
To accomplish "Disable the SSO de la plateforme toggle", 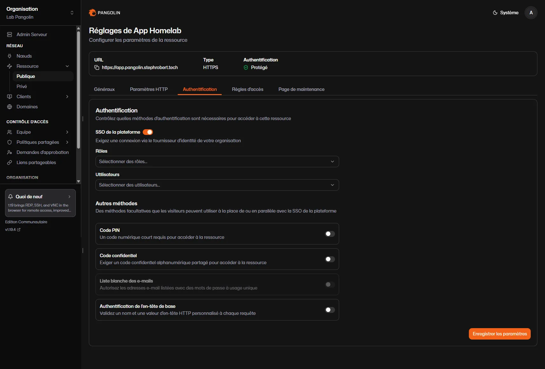I will click(x=148, y=132).
